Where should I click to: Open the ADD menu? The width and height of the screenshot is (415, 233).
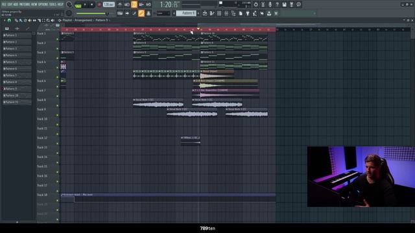click(x=16, y=5)
